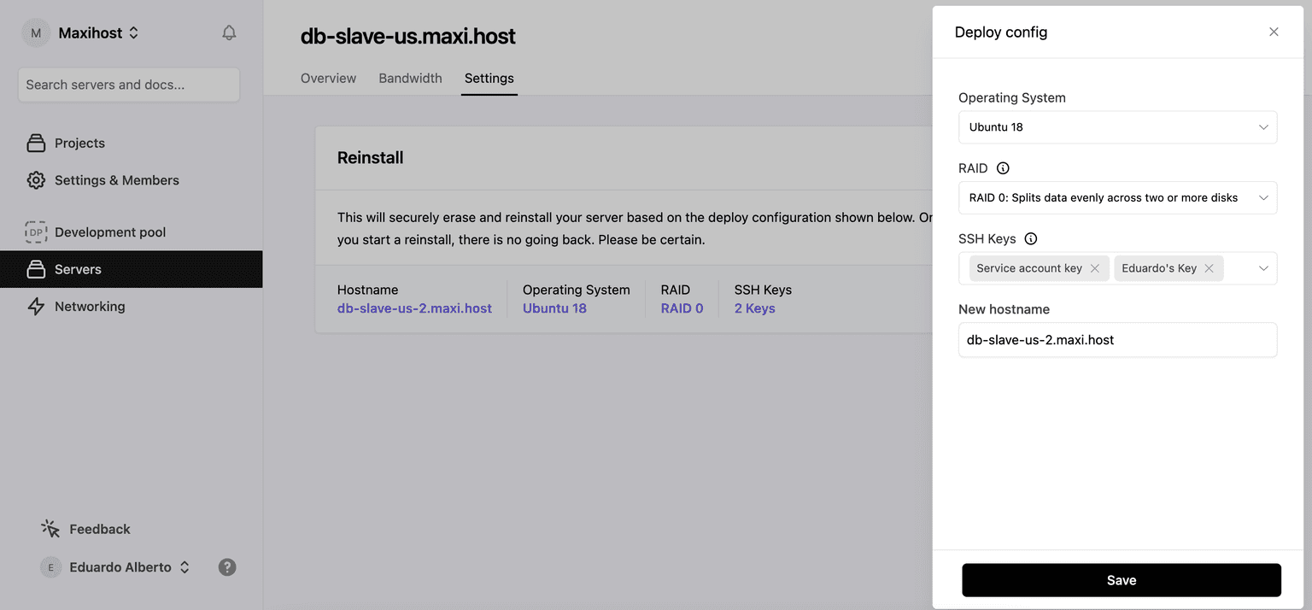The image size is (1312, 610).
Task: Switch to the Bandwidth tab
Action: [410, 79]
